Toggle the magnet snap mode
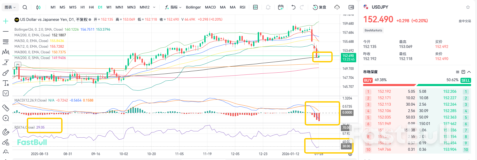This screenshot has width=477, height=160. coord(5,132)
